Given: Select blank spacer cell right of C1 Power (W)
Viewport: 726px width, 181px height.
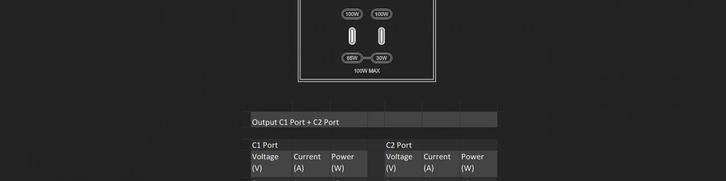Looking at the screenshot, I should (x=376, y=163).
